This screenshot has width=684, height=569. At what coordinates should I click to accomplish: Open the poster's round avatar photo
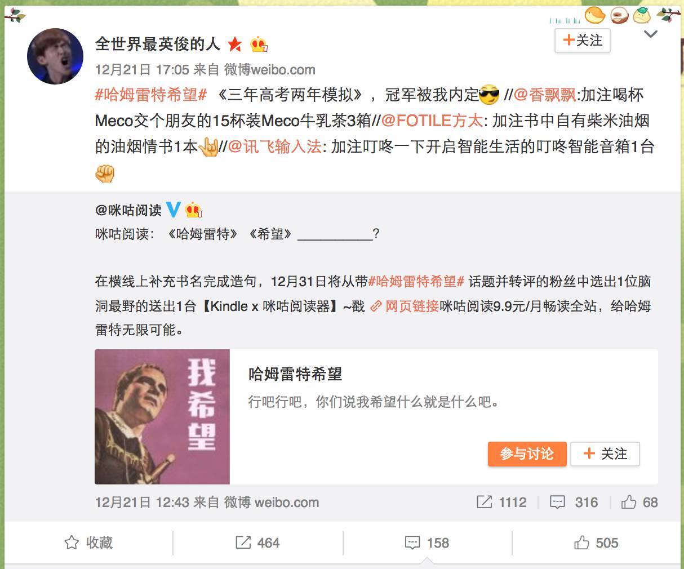click(x=55, y=56)
